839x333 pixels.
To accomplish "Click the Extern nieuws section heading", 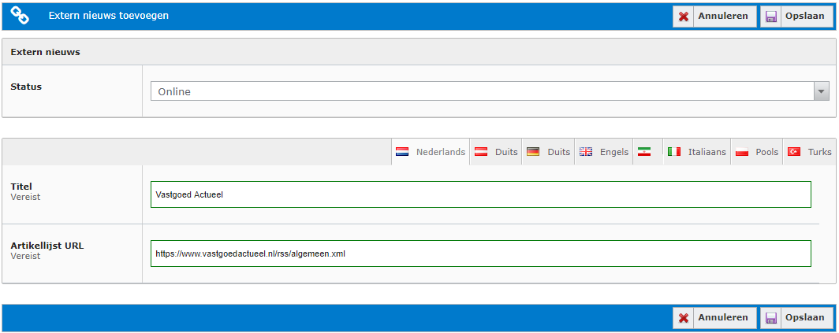I will click(46, 53).
